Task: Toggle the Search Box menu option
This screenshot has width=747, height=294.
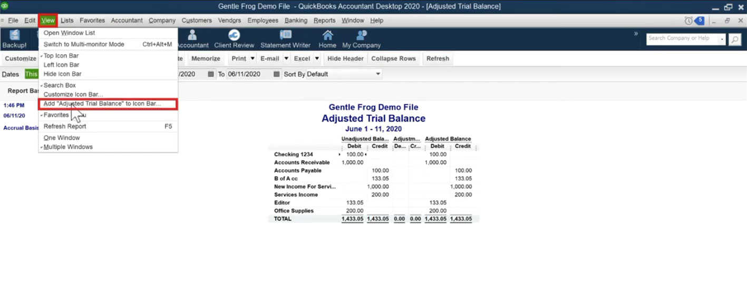Action: click(60, 85)
